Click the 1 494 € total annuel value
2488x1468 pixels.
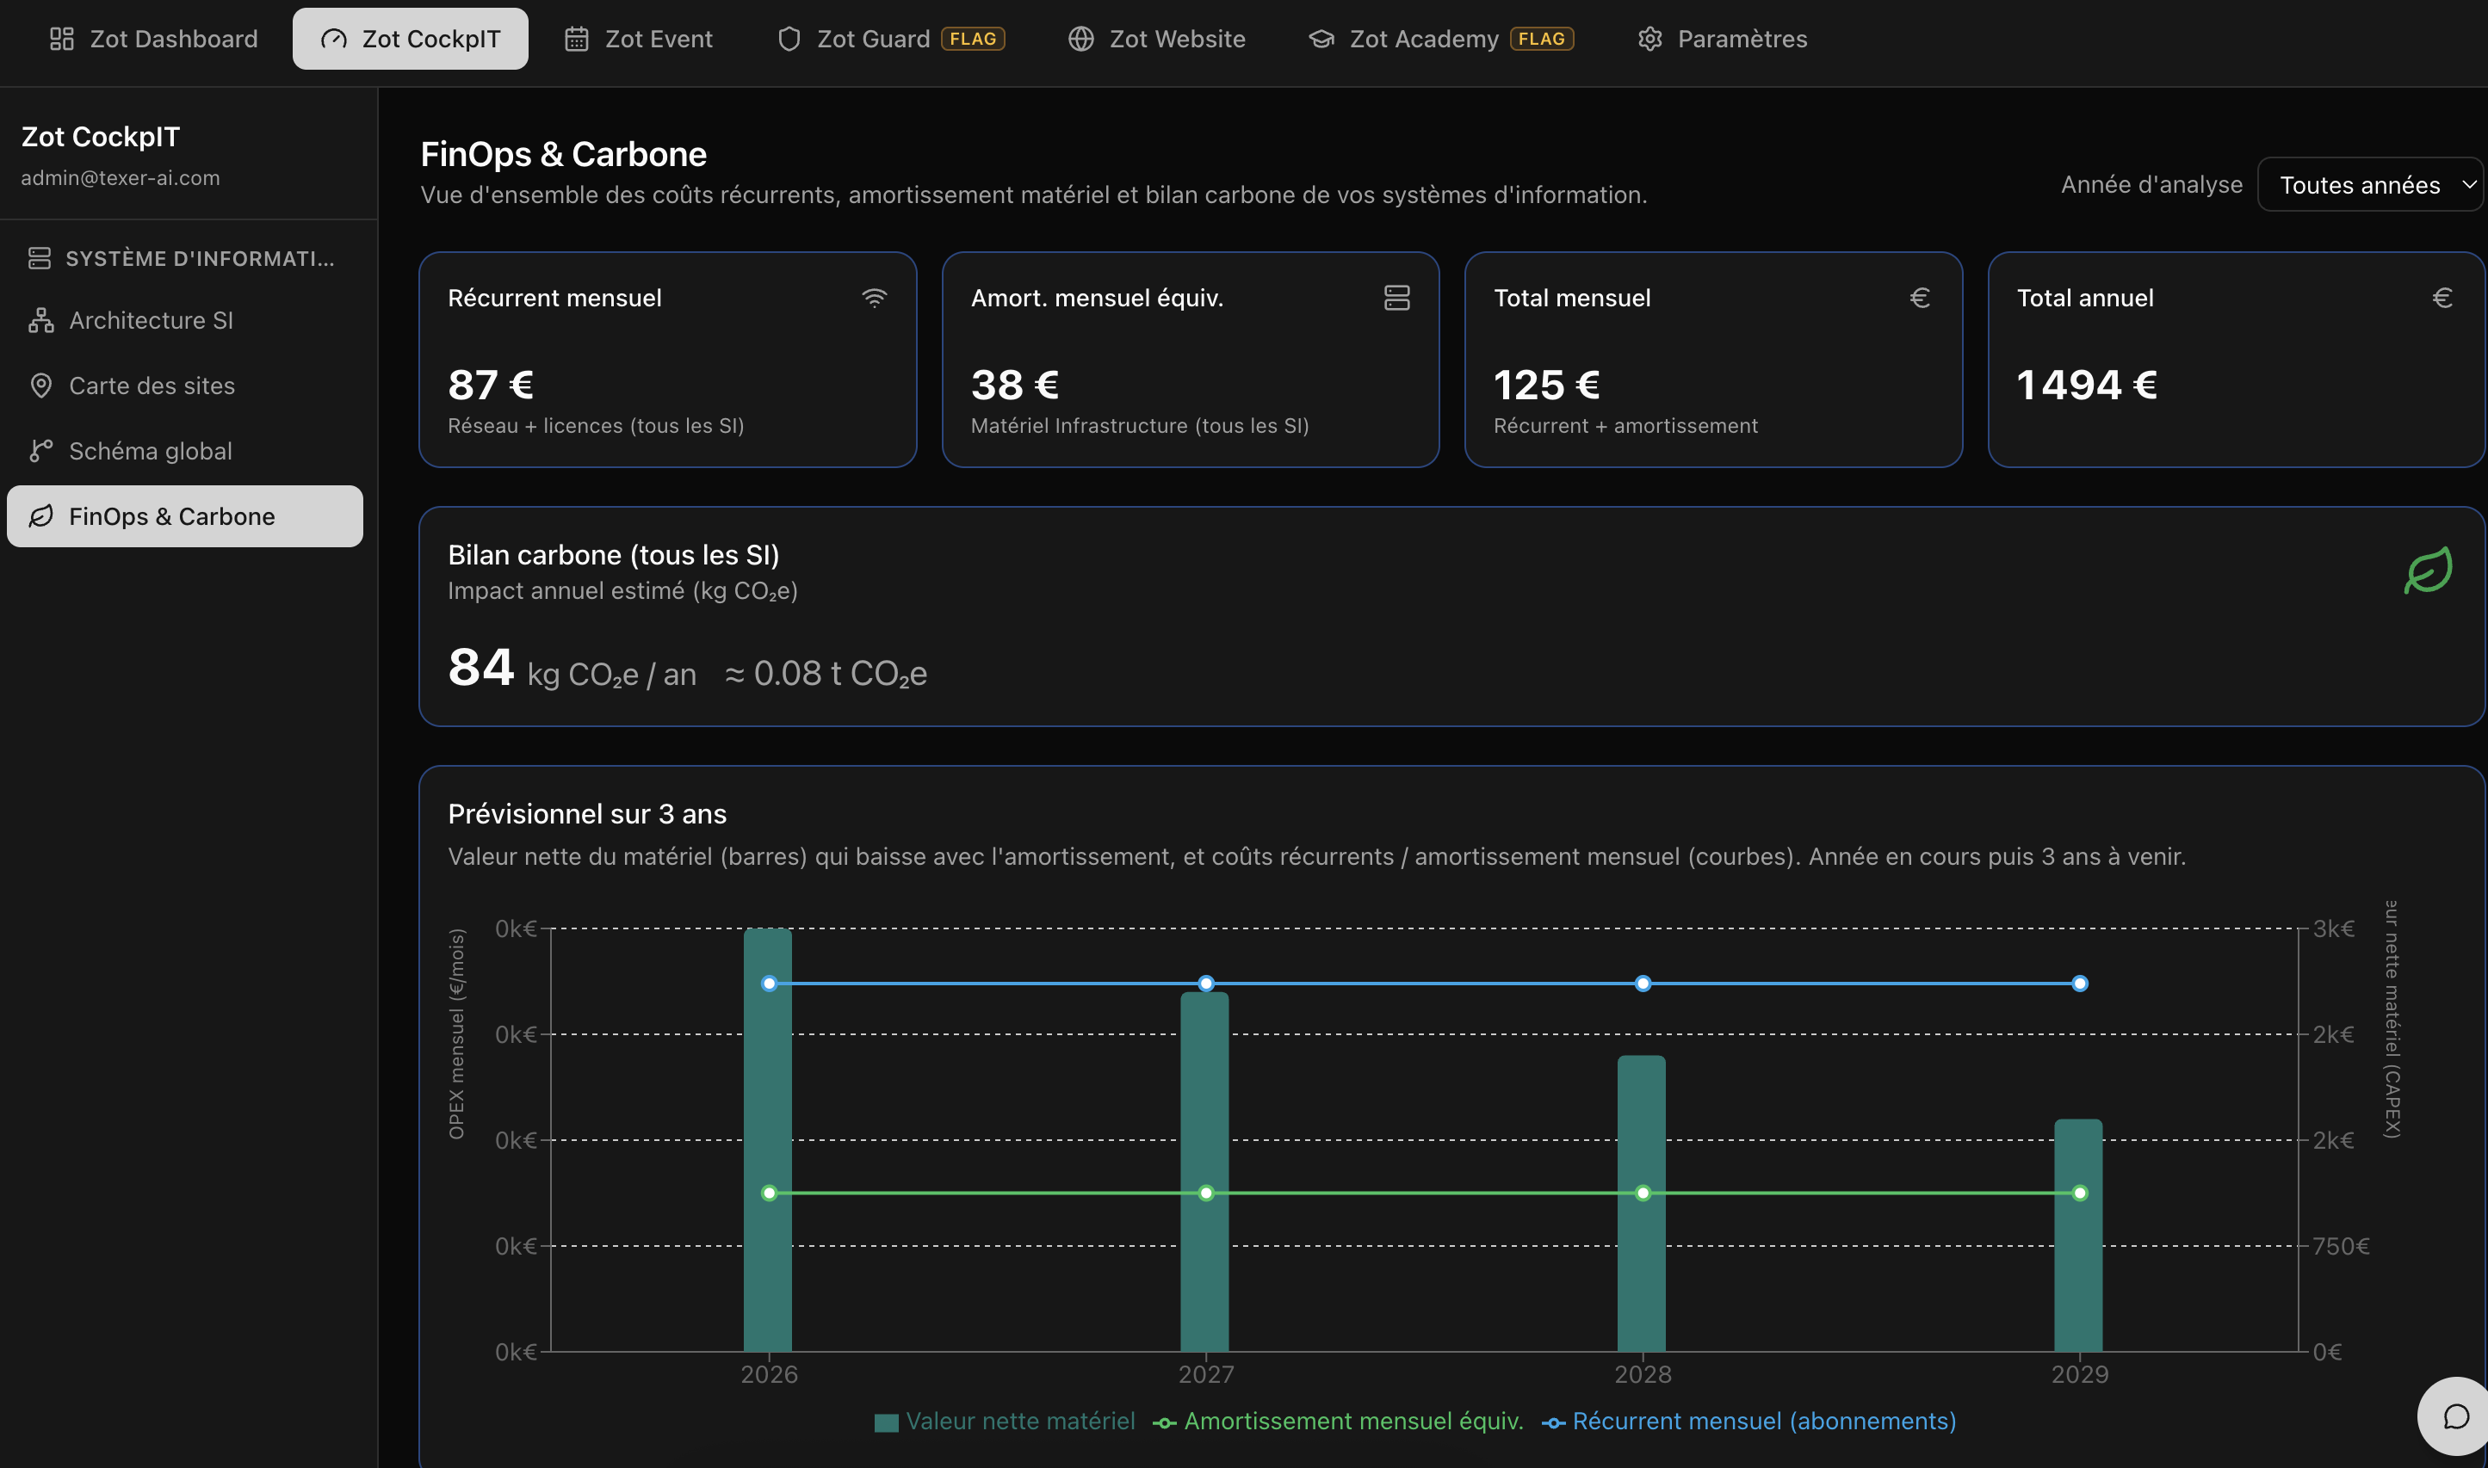tap(2087, 385)
